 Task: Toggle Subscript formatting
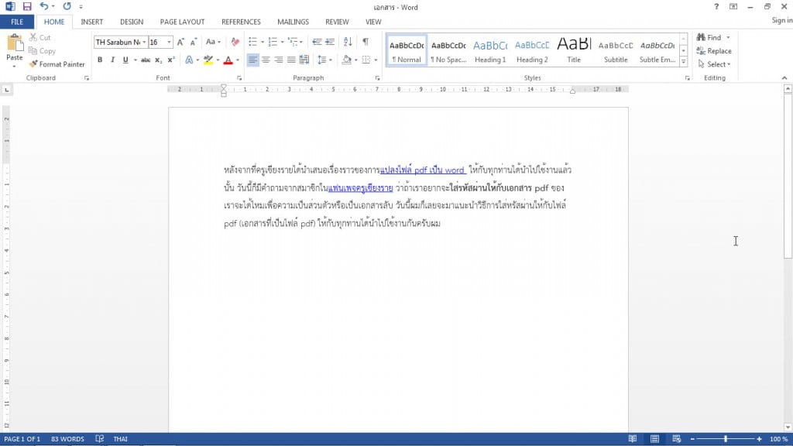[158, 60]
